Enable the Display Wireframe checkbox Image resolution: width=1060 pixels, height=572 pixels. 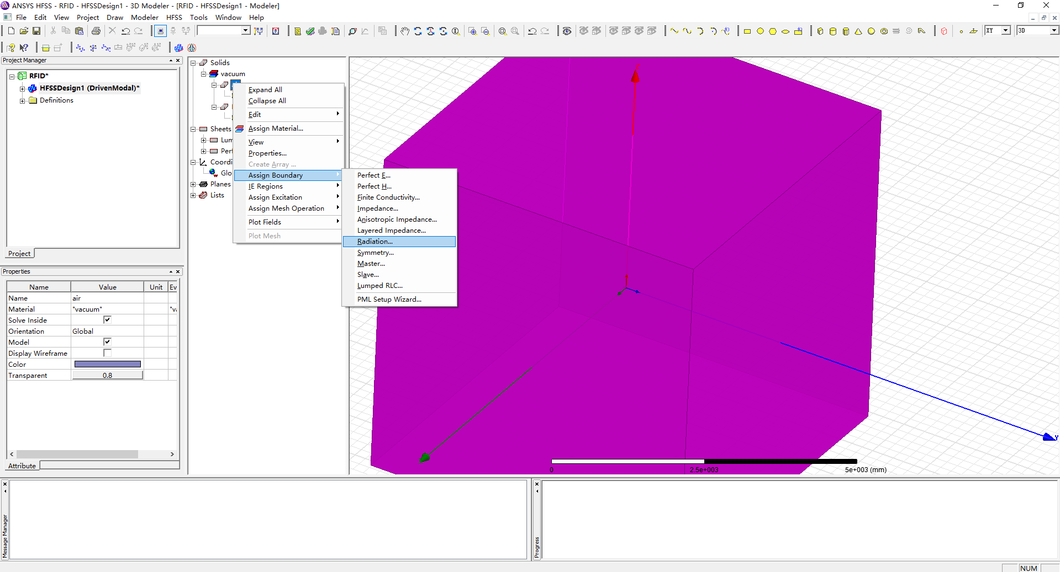click(x=107, y=353)
